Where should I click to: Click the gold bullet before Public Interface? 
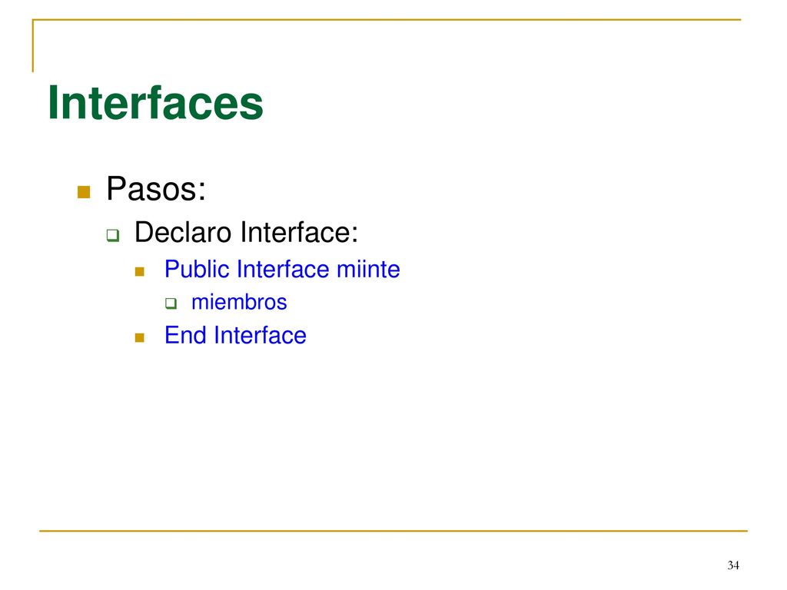coord(140,272)
